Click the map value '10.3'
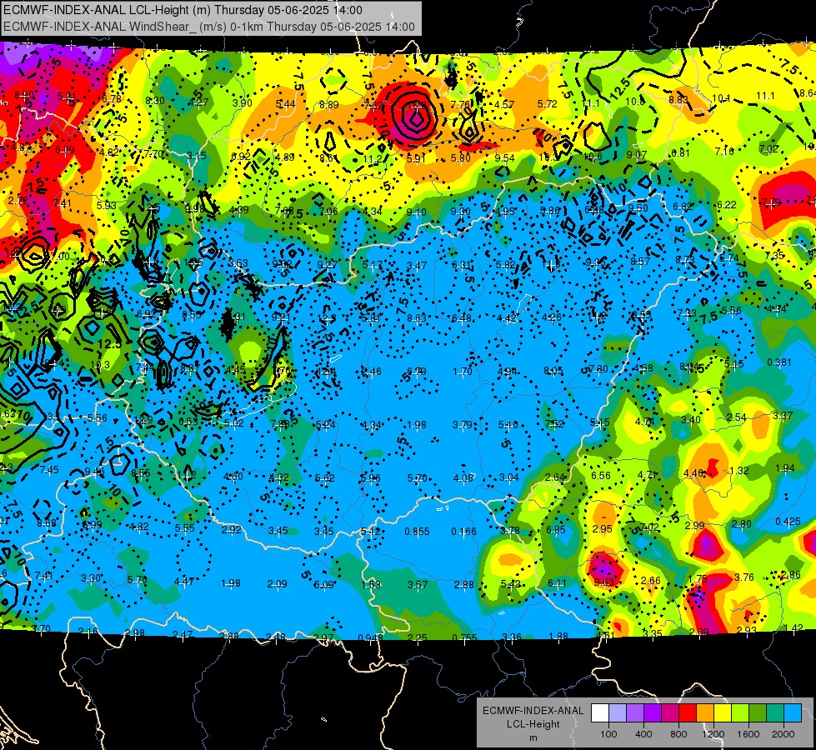Viewport: 816px width, 750px height. click(x=100, y=365)
